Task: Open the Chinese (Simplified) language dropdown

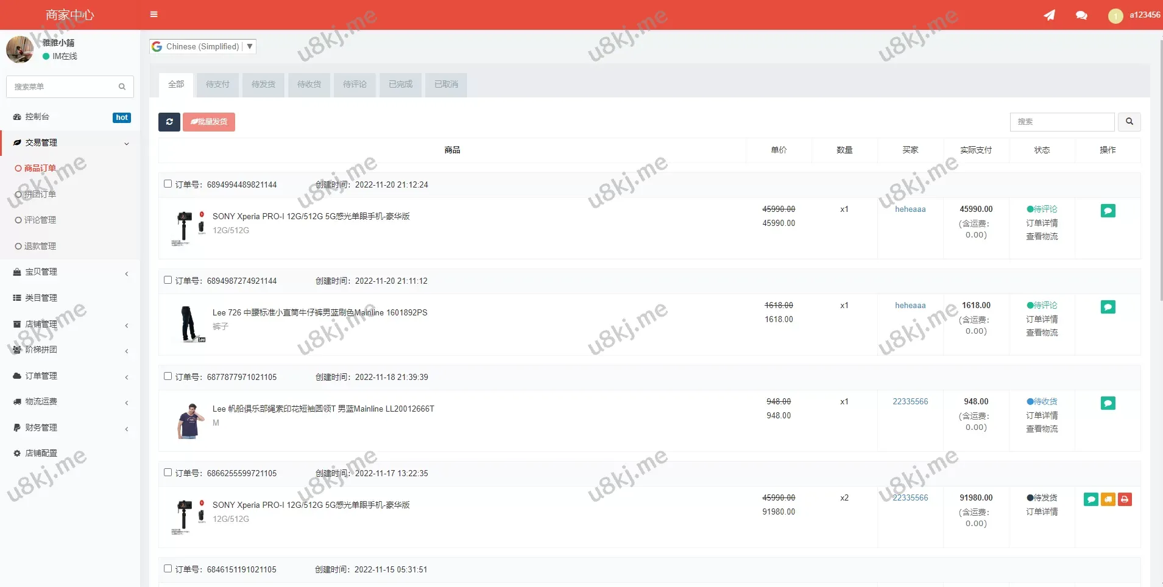Action: [203, 46]
